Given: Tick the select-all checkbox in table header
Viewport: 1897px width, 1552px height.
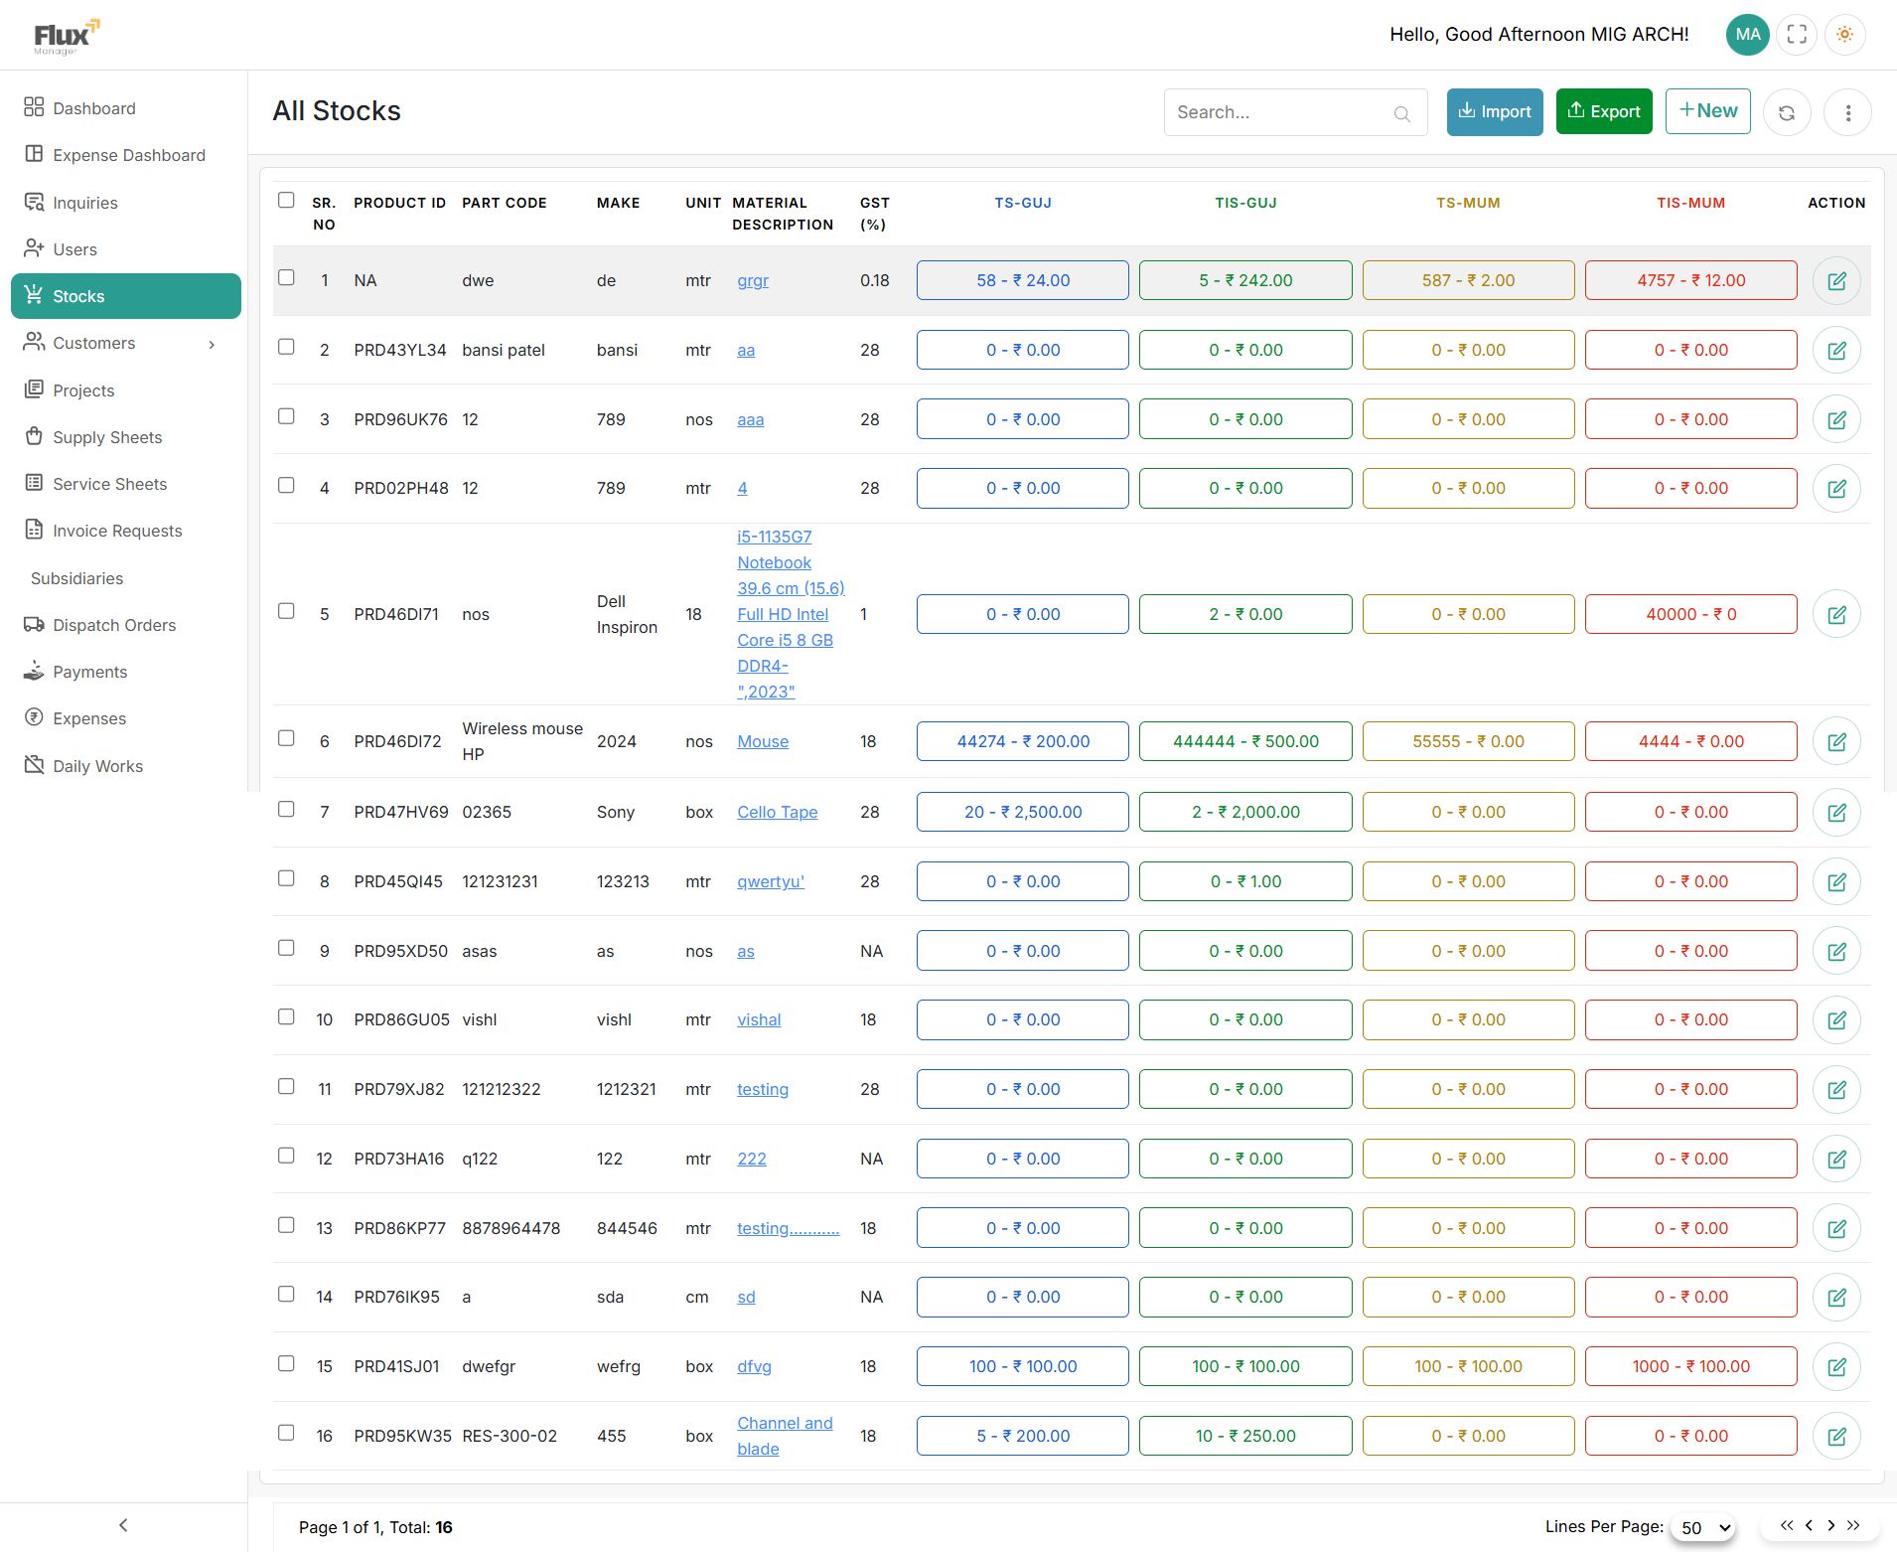Looking at the screenshot, I should coord(286,201).
